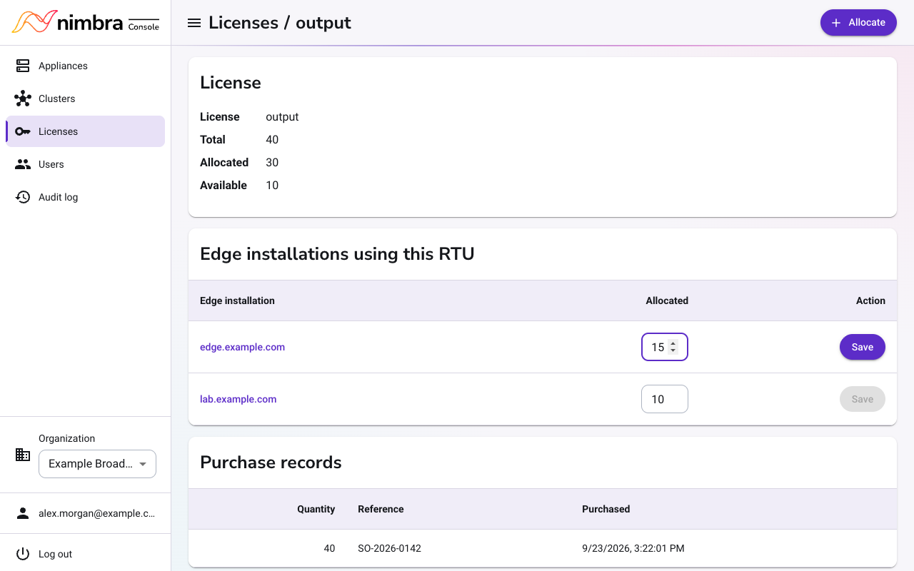Image resolution: width=914 pixels, height=571 pixels.
Task: Open the alex.morgan account entry
Action: [x=86, y=513]
